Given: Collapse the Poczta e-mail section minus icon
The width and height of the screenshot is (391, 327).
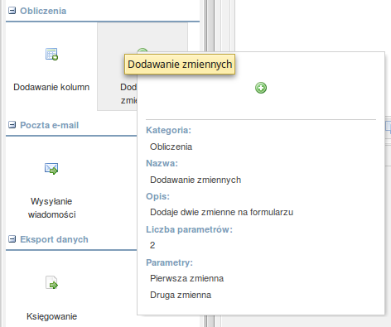Looking at the screenshot, I should coord(12,125).
